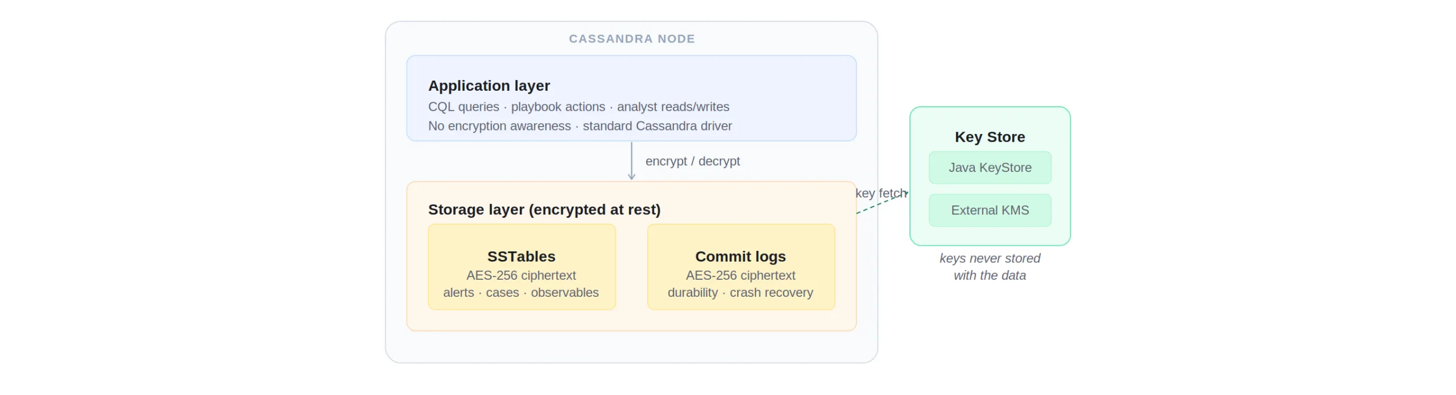Select the Commit logs box title
Screen dimensions: 1456x395
pos(741,257)
